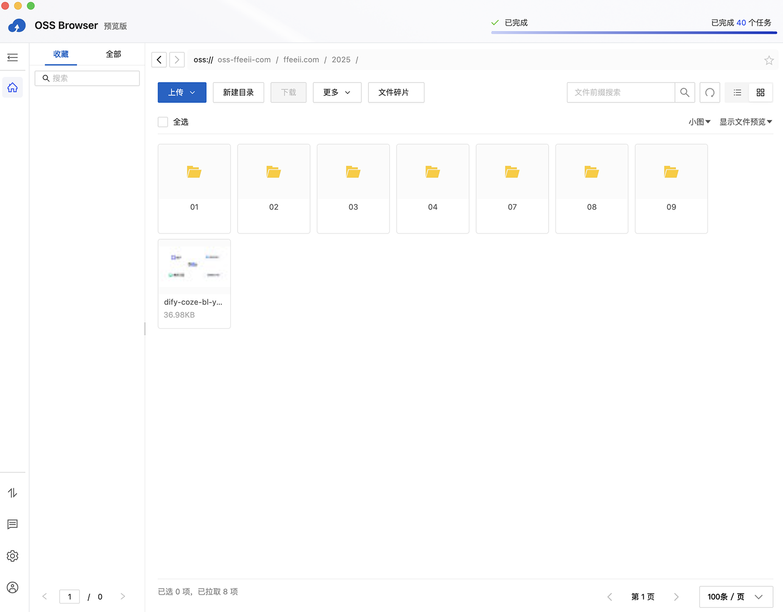Viewport: 783px width, 612px height.
Task: Open the home bucket view icon
Action: [x=13, y=87]
